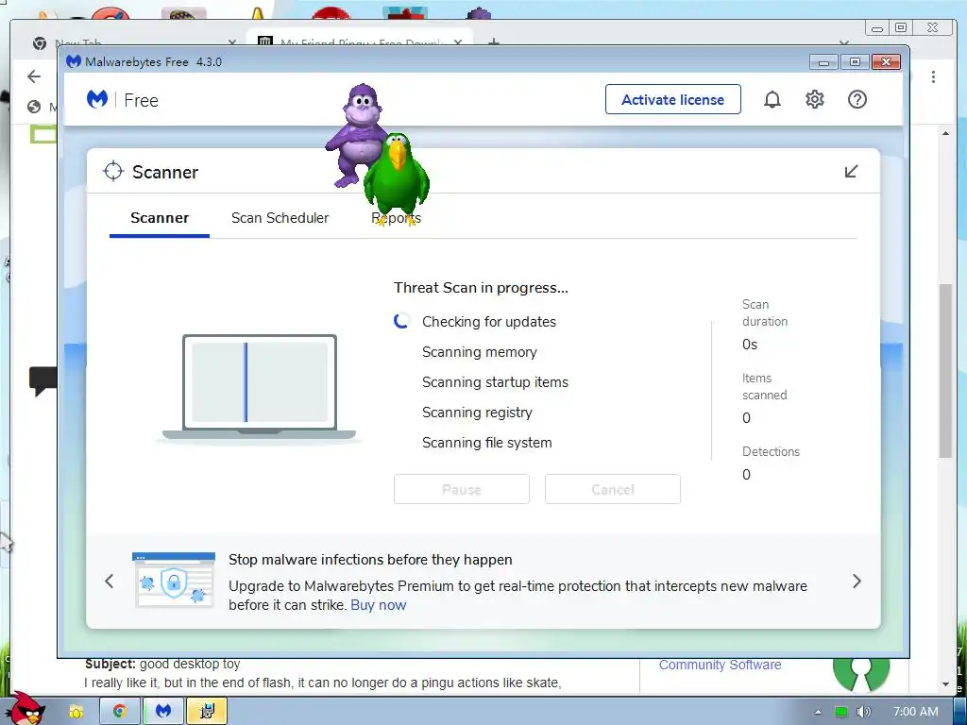
Task: Cancel the threat scan
Action: 612,489
